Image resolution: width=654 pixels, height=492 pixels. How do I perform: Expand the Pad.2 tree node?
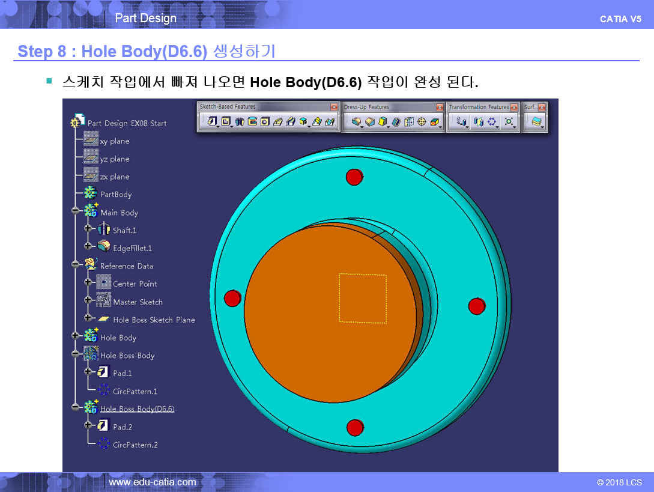88,426
